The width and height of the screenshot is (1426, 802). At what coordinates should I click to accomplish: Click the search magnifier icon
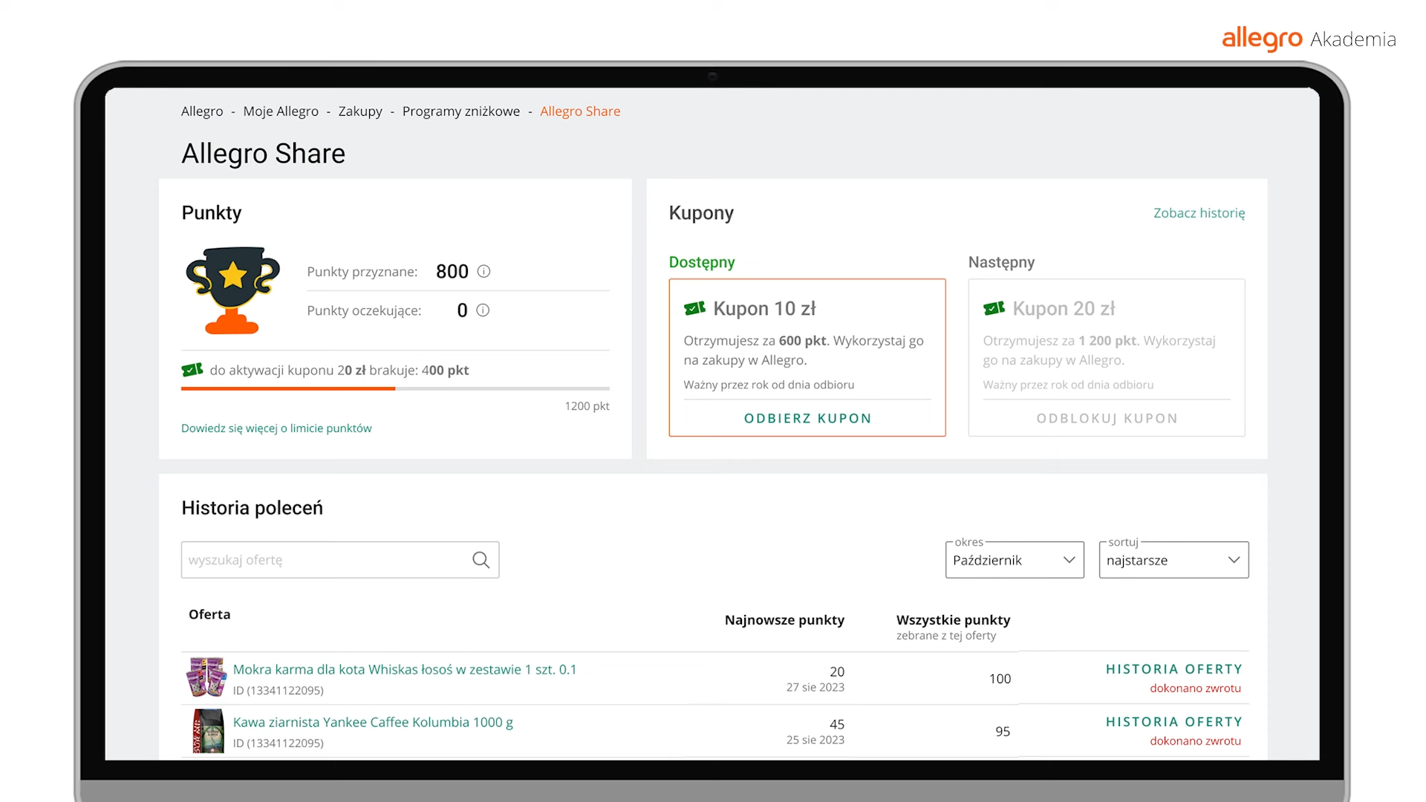481,560
